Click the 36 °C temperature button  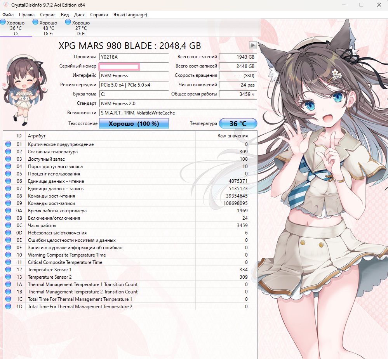coord(238,124)
